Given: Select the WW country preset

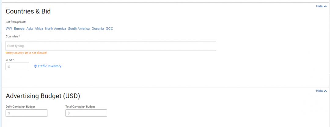Looking at the screenshot, I should pos(9,29).
